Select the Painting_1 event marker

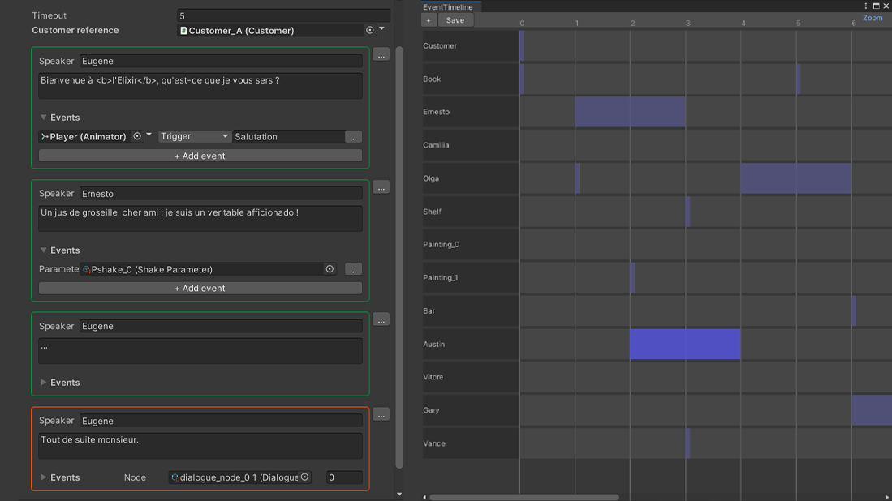pos(632,278)
